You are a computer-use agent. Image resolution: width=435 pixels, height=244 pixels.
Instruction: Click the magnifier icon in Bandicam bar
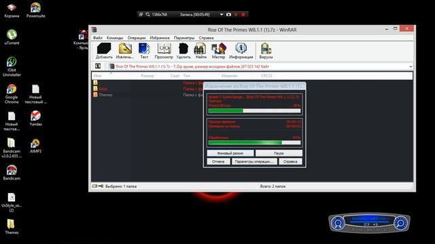click(147, 14)
